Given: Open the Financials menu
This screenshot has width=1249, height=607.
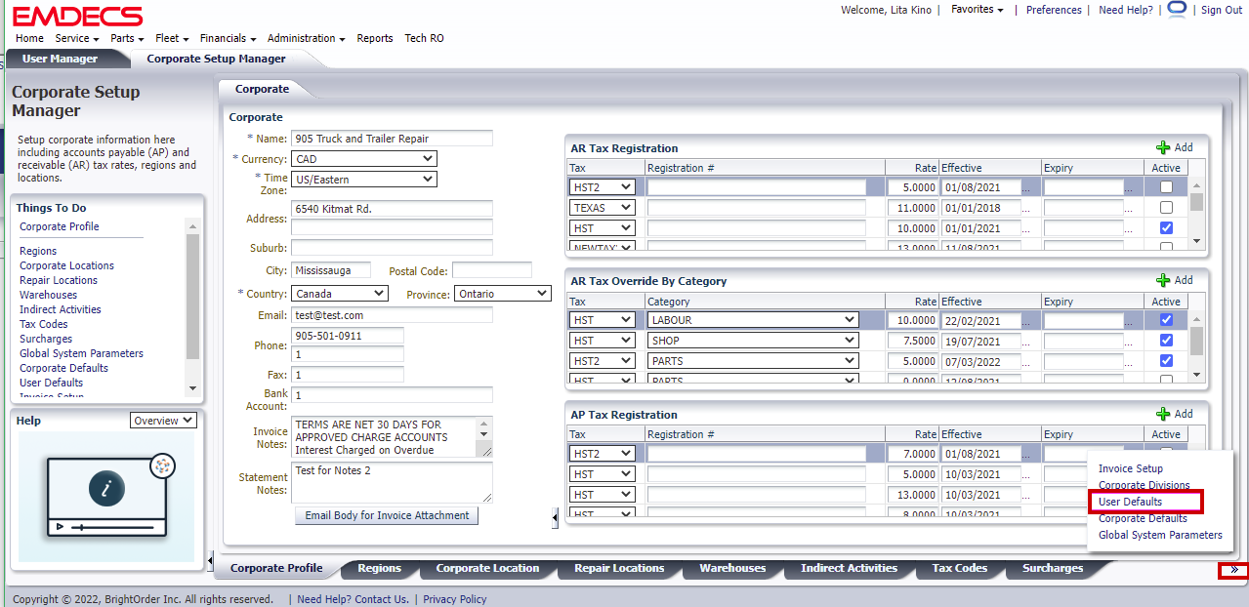Looking at the screenshot, I should pos(228,38).
